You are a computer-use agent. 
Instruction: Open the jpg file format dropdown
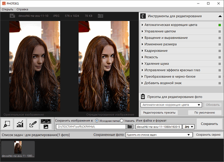click(x=188, y=126)
